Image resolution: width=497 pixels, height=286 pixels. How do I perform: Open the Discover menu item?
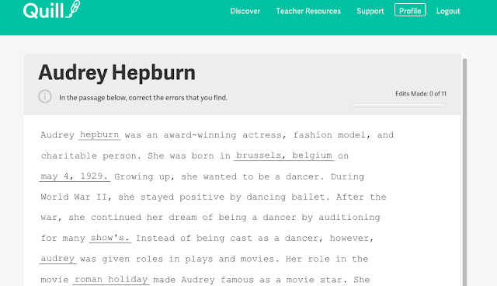(x=245, y=11)
